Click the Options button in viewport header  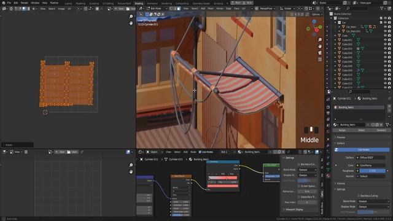pyautogui.click(x=317, y=14)
